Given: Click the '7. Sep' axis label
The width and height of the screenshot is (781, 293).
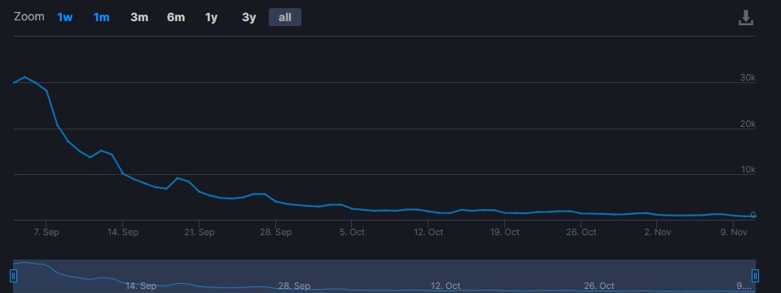Looking at the screenshot, I should point(46,232).
